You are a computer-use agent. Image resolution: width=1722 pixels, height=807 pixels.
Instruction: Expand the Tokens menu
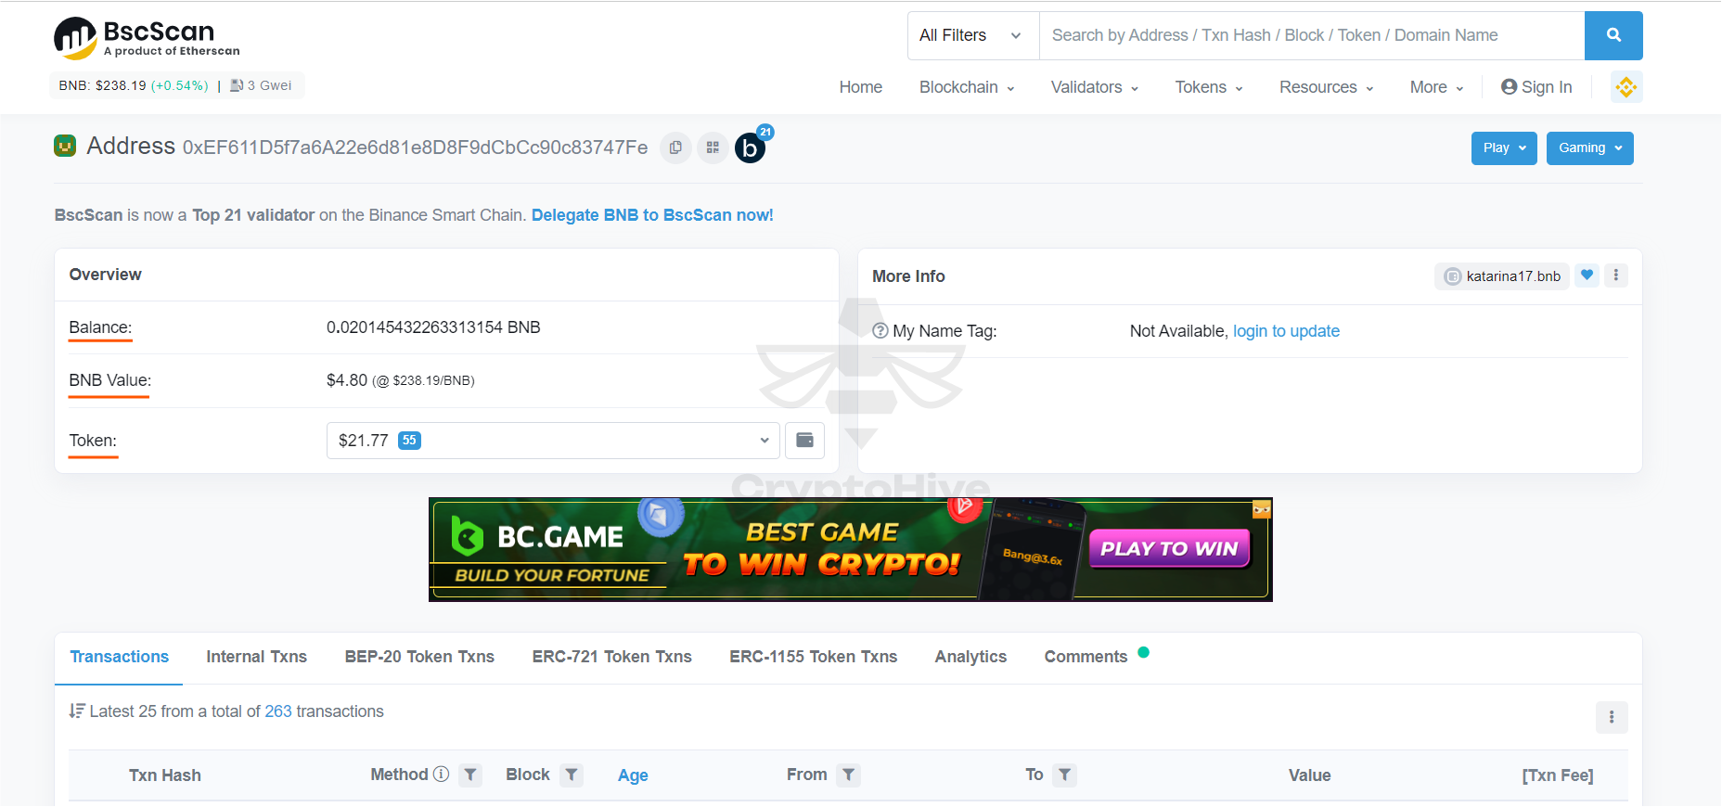1209,87
